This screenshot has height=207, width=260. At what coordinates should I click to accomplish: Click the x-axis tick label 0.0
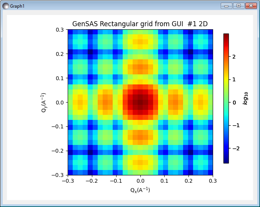[140, 181]
